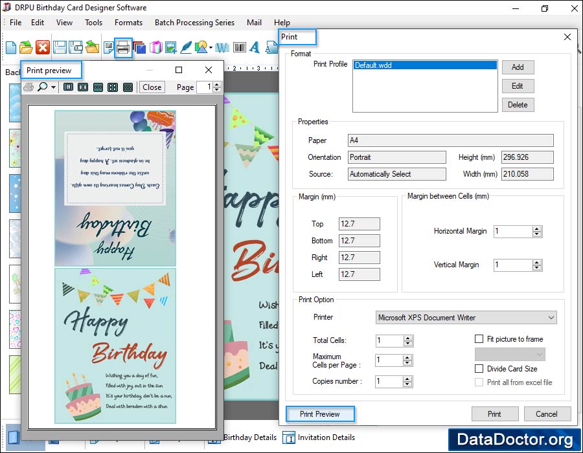Click the Orientation field showing Portrait
Screen dimensions: 583x453
click(x=397, y=157)
